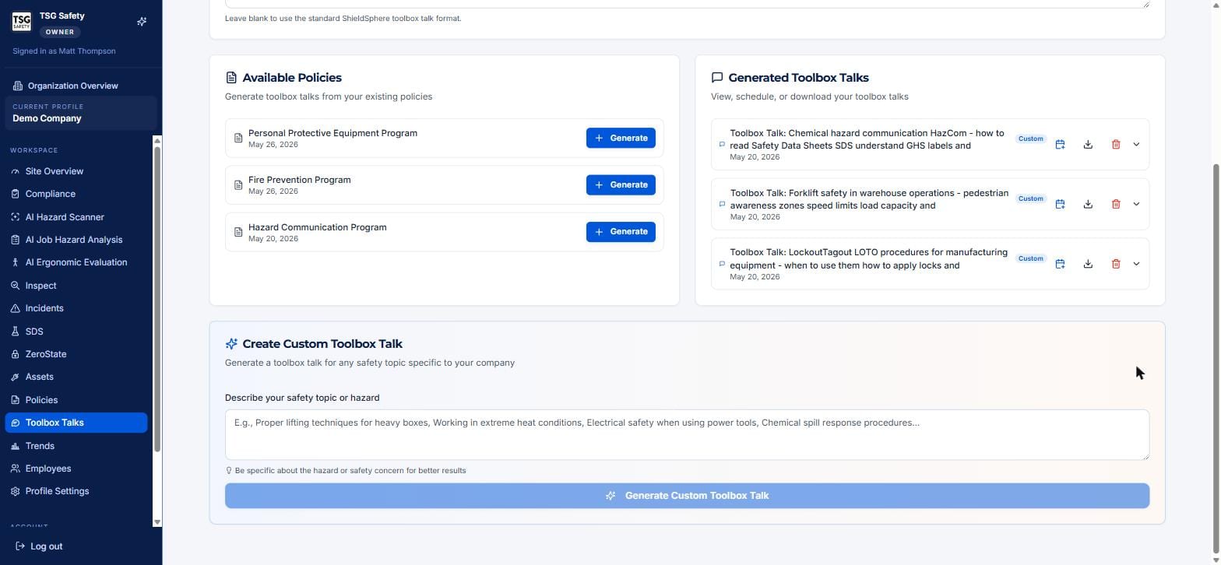Click the ZeroState lock icon

point(15,354)
